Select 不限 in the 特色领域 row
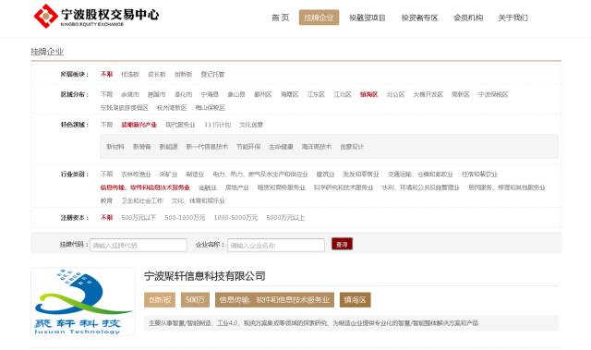The width and height of the screenshot is (591, 350). pyautogui.click(x=107, y=125)
